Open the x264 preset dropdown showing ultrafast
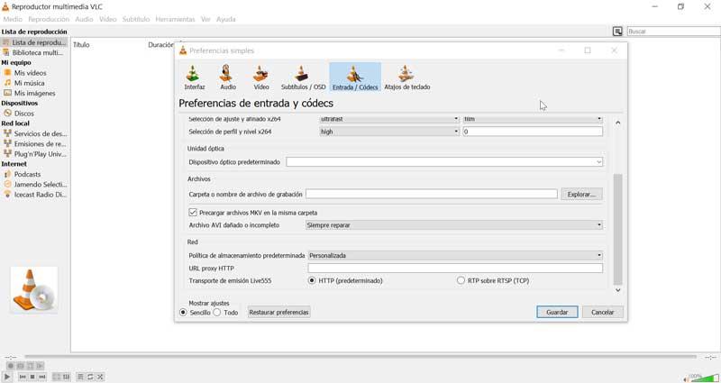Viewport: 721px width, 383px height. click(x=389, y=119)
